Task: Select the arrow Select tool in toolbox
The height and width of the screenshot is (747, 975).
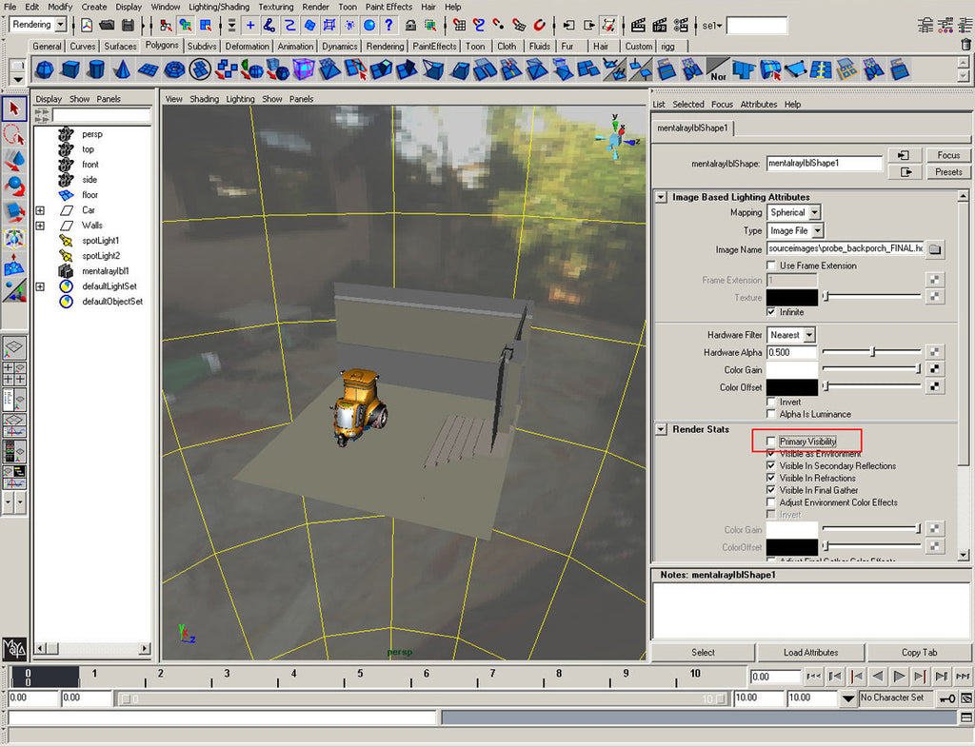Action: click(14, 109)
